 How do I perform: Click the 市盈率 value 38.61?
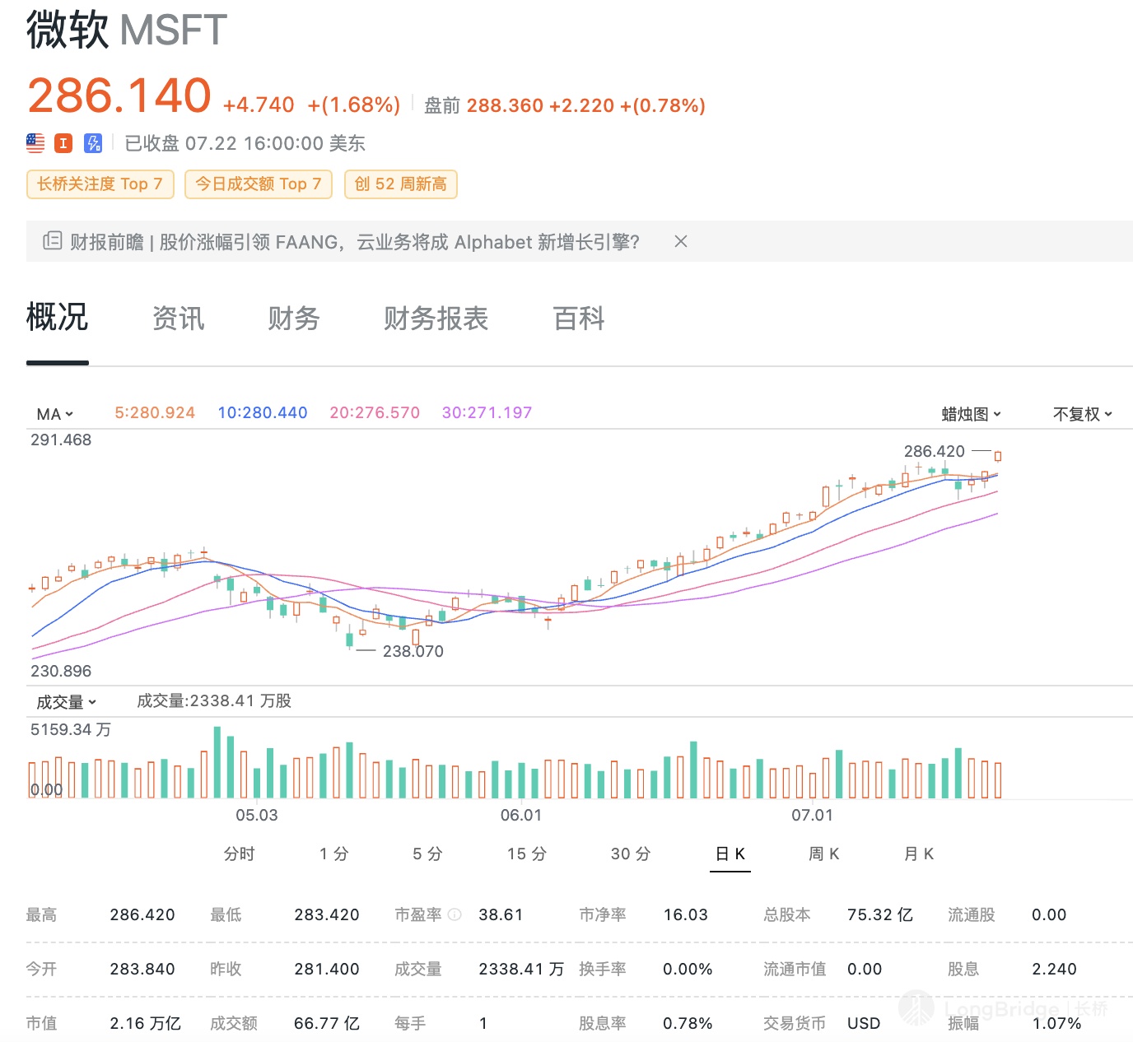pos(501,914)
